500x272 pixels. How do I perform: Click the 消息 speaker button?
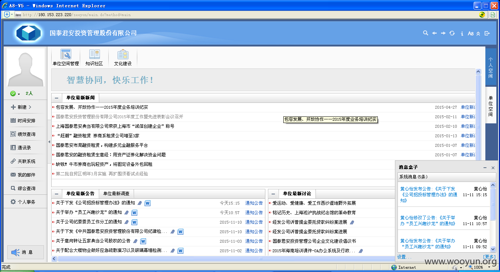(x=25, y=252)
